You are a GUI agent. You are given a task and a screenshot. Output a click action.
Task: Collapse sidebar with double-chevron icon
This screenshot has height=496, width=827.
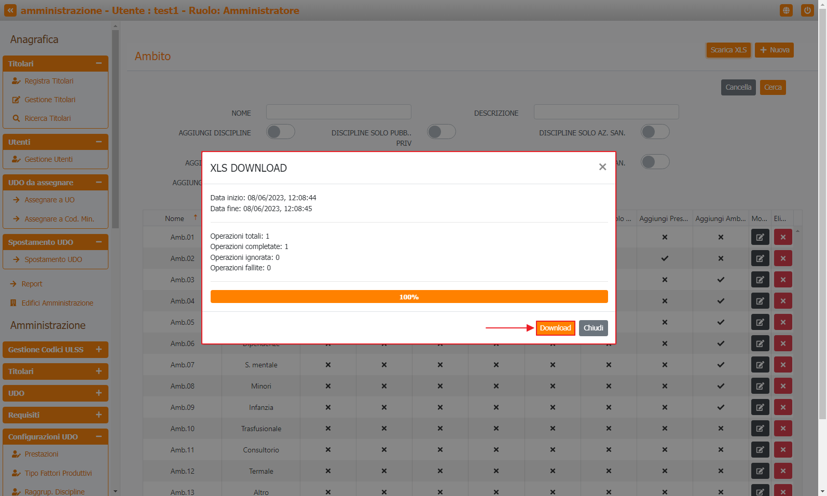coord(10,10)
